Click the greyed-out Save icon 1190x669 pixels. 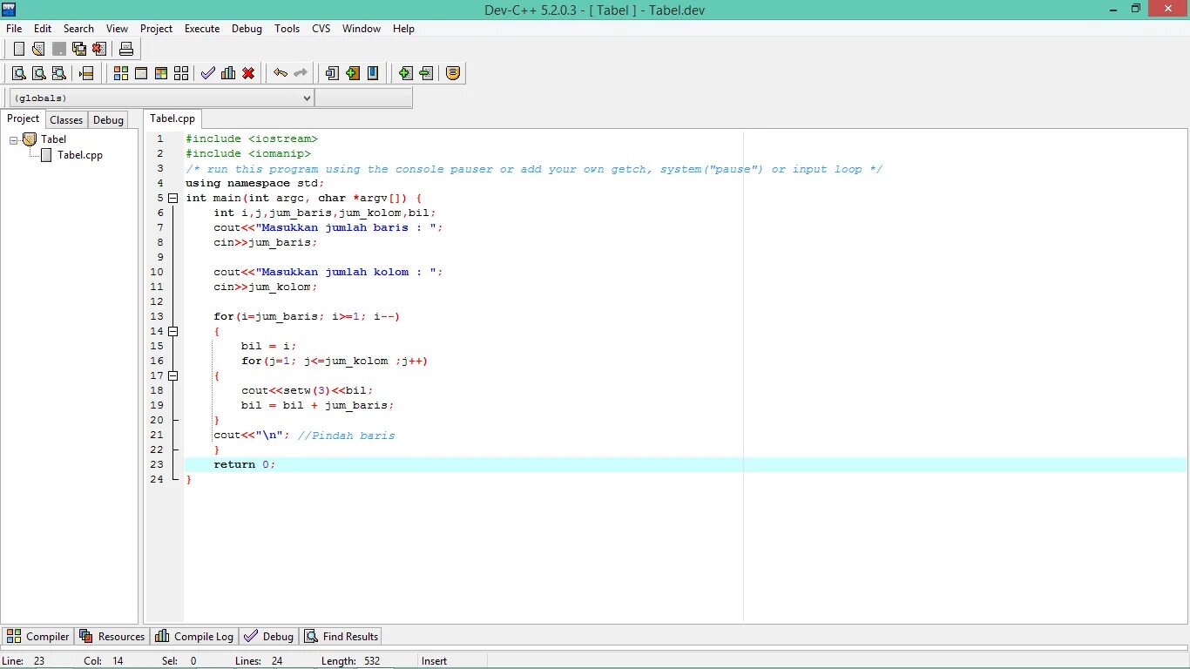[x=58, y=49]
